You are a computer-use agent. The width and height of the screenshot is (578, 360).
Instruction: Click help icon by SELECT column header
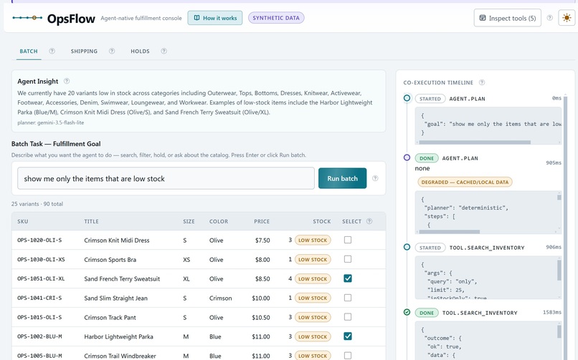tap(369, 221)
